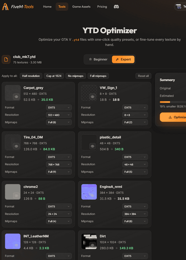Click the Tire_04_DM texture title
The width and height of the screenshot is (186, 260).
point(33,137)
